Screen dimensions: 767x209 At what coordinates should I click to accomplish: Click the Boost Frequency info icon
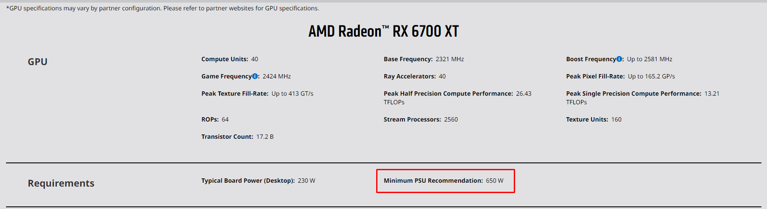point(619,59)
